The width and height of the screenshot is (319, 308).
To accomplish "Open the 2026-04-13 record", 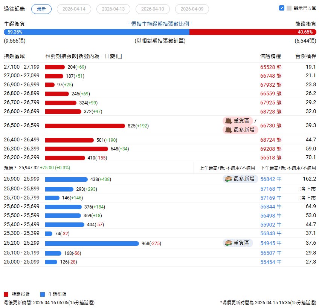I will (x=113, y=9).
